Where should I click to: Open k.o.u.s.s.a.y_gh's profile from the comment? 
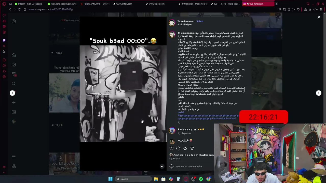tap(187, 129)
